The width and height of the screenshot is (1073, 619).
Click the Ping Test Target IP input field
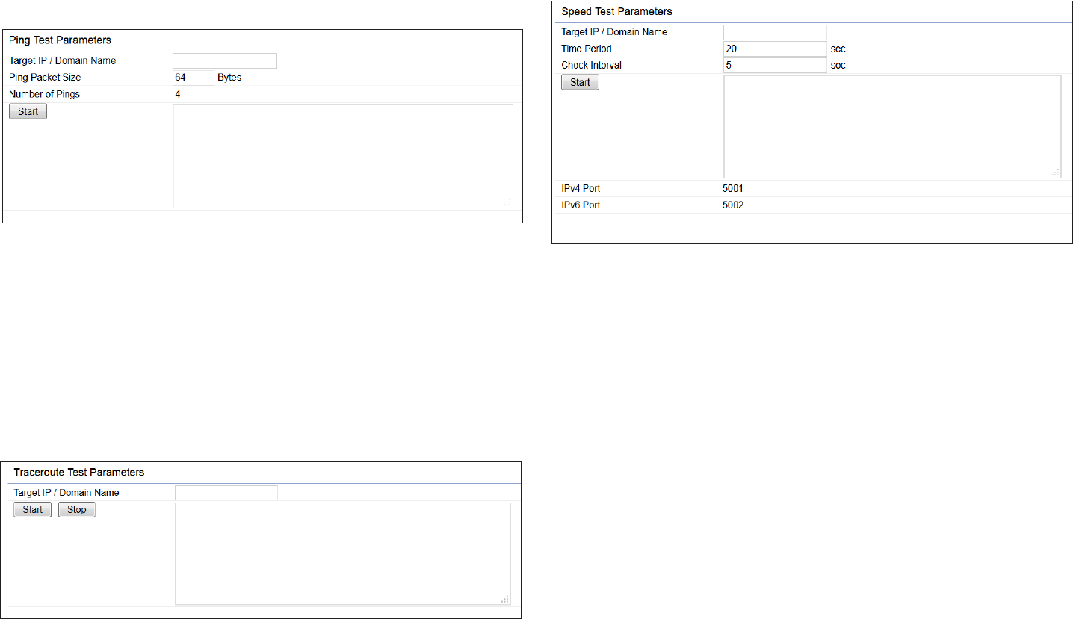pos(225,60)
